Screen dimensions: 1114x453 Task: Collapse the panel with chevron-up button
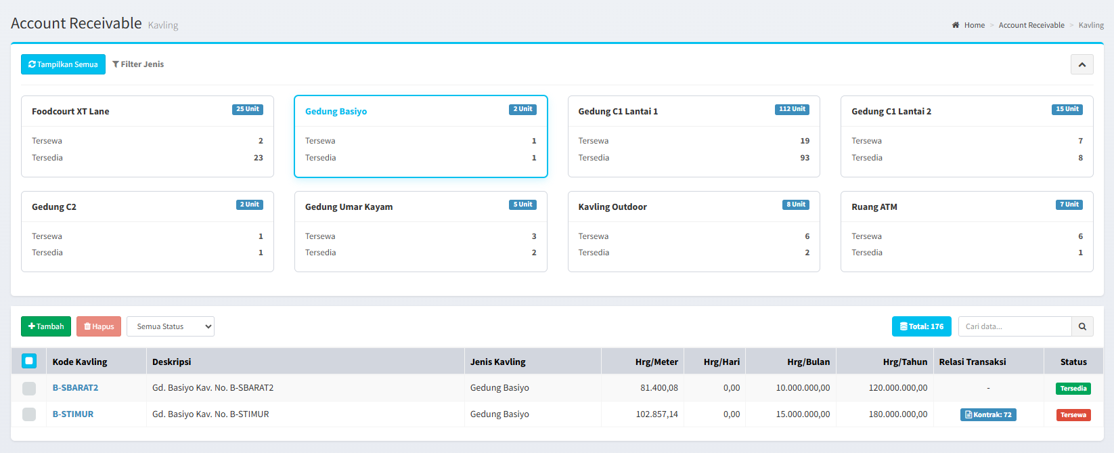pos(1082,64)
